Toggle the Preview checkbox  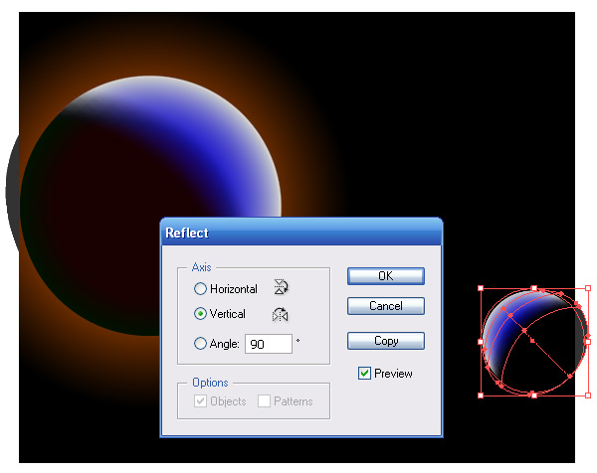tap(364, 374)
